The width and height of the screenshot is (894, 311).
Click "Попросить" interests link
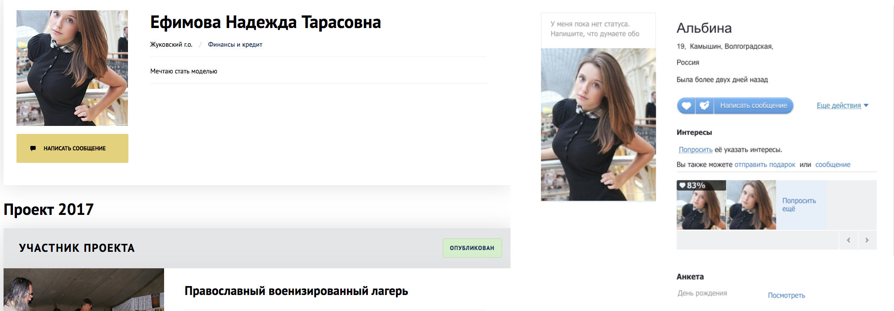point(696,149)
